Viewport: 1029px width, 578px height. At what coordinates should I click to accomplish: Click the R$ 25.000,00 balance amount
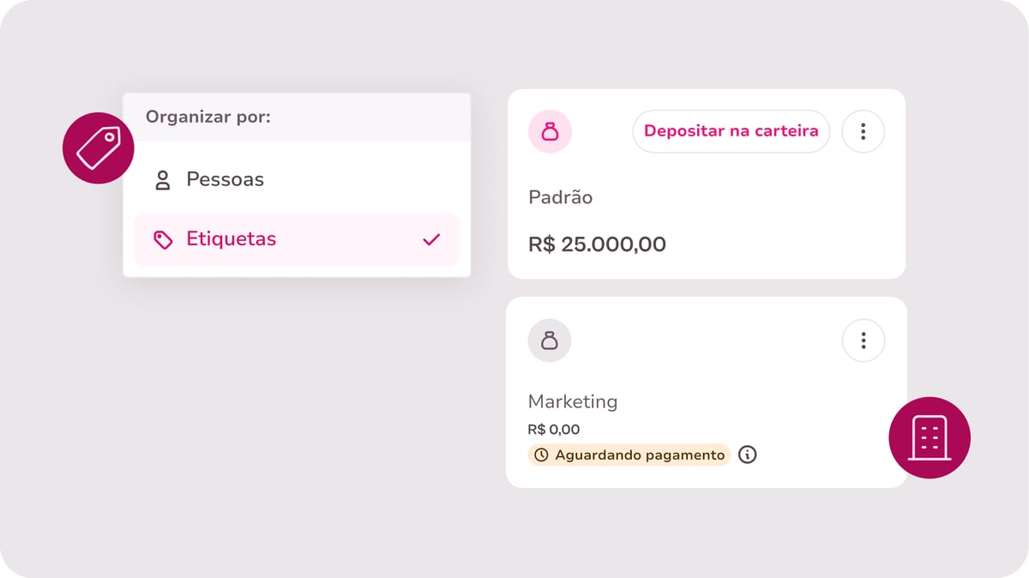point(597,244)
